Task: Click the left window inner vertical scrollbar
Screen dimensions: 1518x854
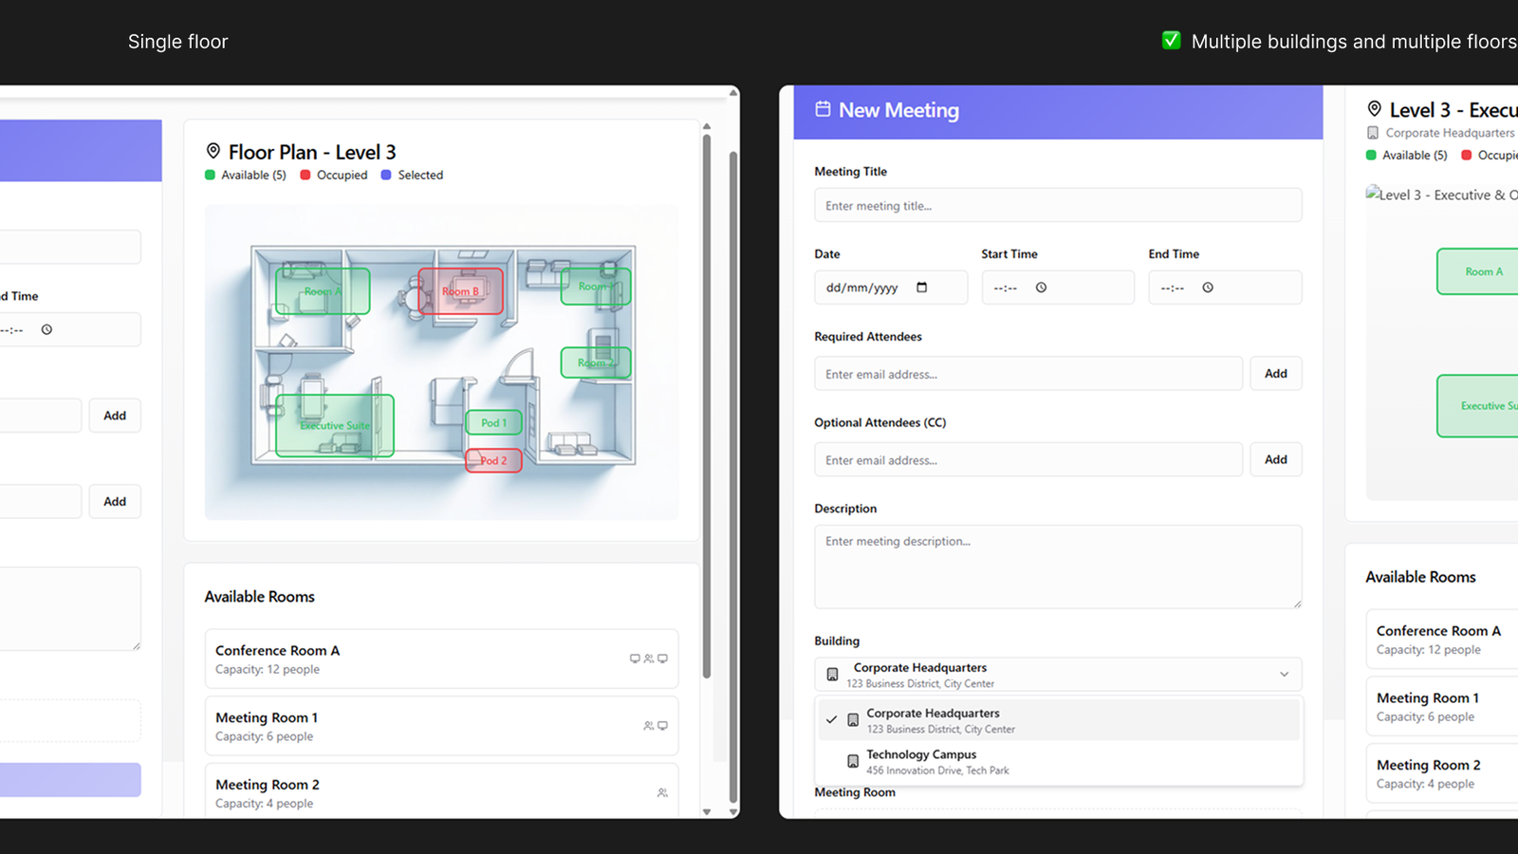Action: [707, 408]
